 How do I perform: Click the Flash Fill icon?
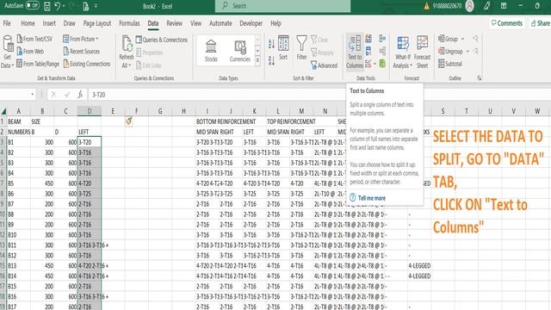368,39
